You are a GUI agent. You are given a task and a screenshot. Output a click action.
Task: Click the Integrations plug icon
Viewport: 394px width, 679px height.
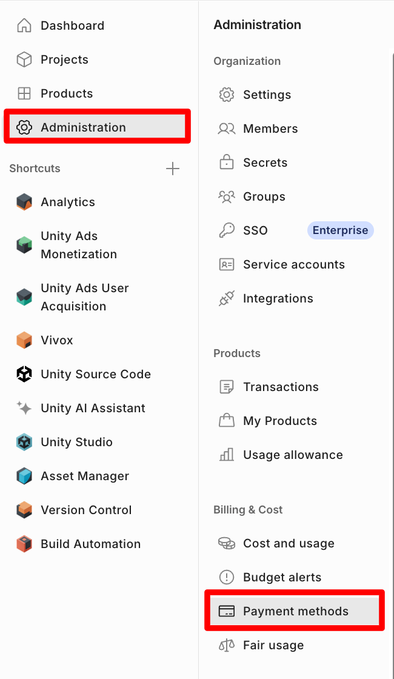pos(227,298)
